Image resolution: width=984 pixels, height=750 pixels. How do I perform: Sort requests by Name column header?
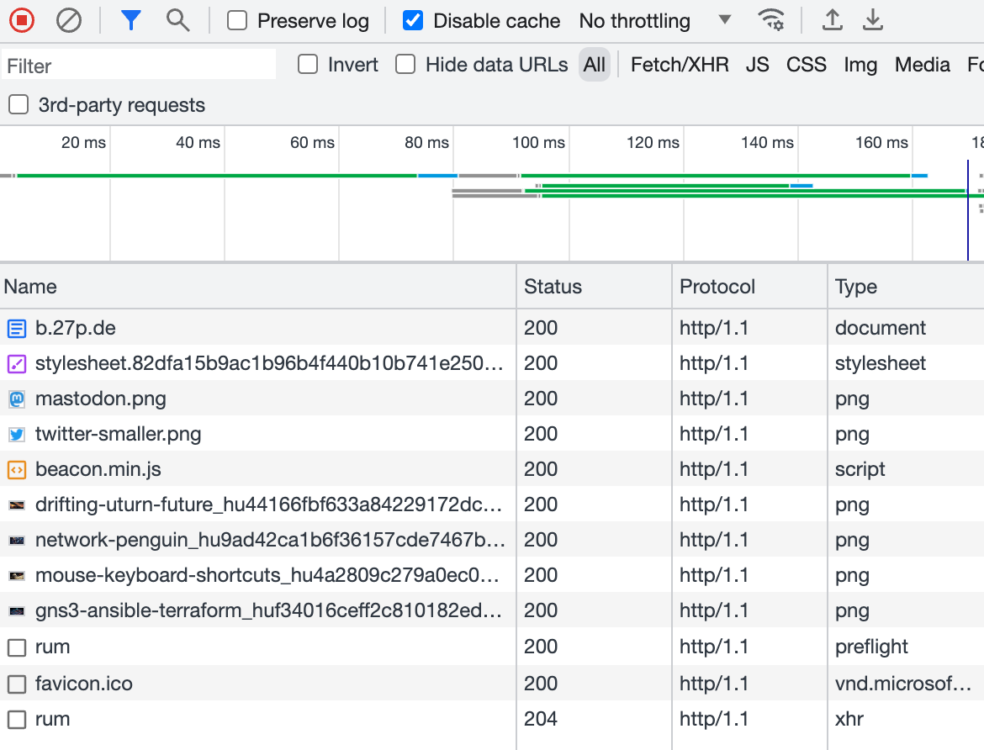(30, 287)
